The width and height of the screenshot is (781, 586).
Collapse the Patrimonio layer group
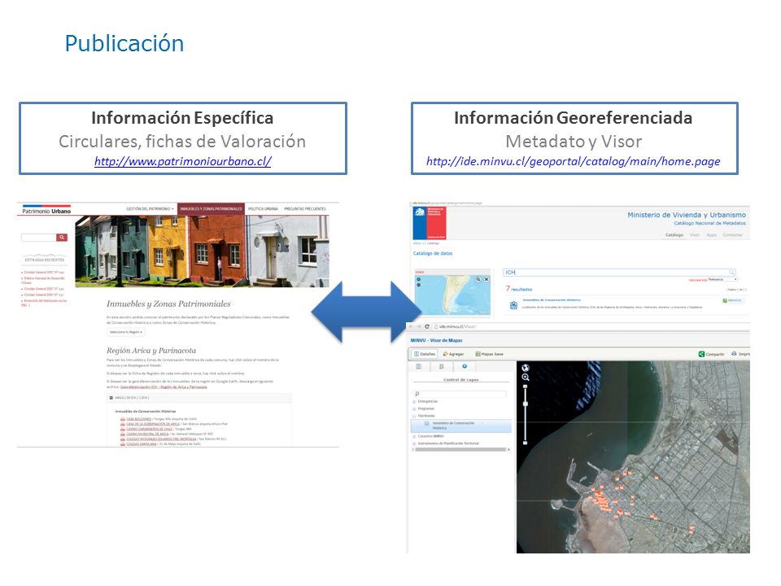coord(414,416)
